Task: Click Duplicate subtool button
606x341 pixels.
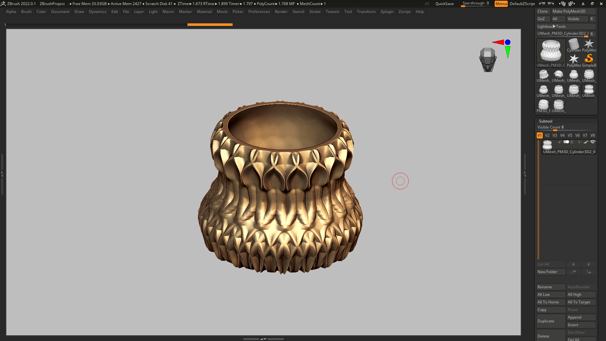Action: tap(551, 321)
